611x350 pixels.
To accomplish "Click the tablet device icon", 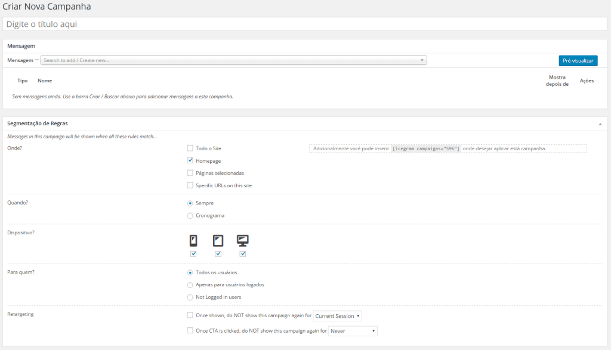I will tap(217, 241).
